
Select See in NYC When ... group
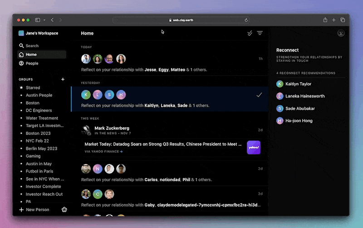[45, 179]
